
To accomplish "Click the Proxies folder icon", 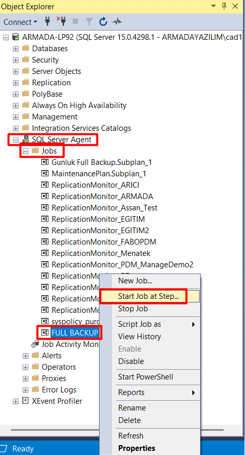I will point(35,378).
